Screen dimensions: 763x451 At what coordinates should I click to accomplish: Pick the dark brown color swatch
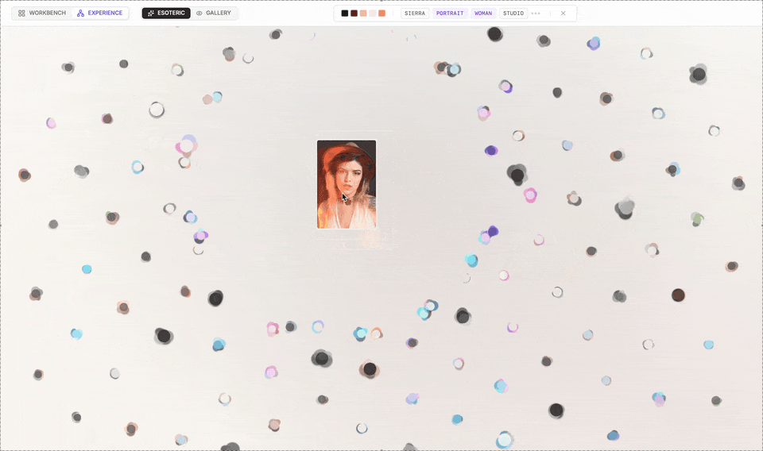coord(354,13)
